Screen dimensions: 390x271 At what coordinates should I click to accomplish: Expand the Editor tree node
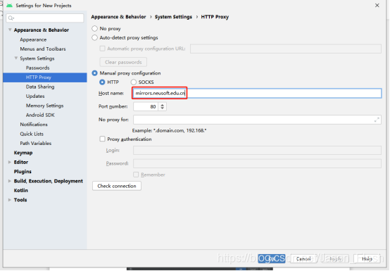[10, 162]
